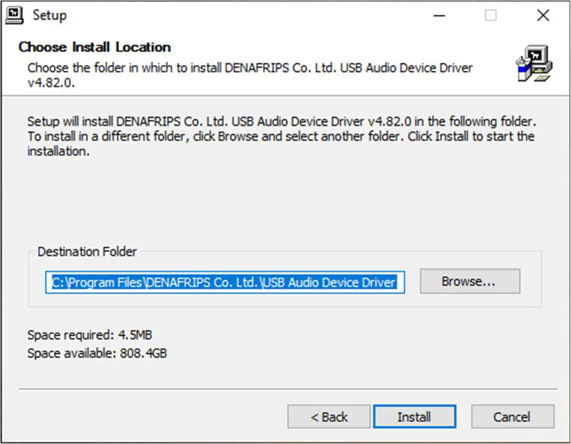This screenshot has height=444, width=571.
Task: Cancel the driver installation
Action: (x=512, y=416)
